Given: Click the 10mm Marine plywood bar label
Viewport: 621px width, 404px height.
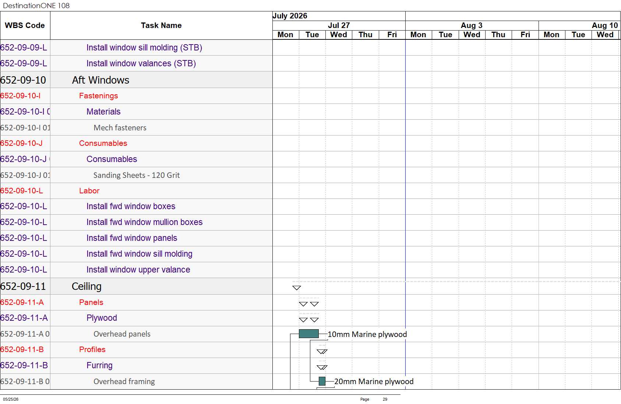Looking at the screenshot, I should pos(367,334).
